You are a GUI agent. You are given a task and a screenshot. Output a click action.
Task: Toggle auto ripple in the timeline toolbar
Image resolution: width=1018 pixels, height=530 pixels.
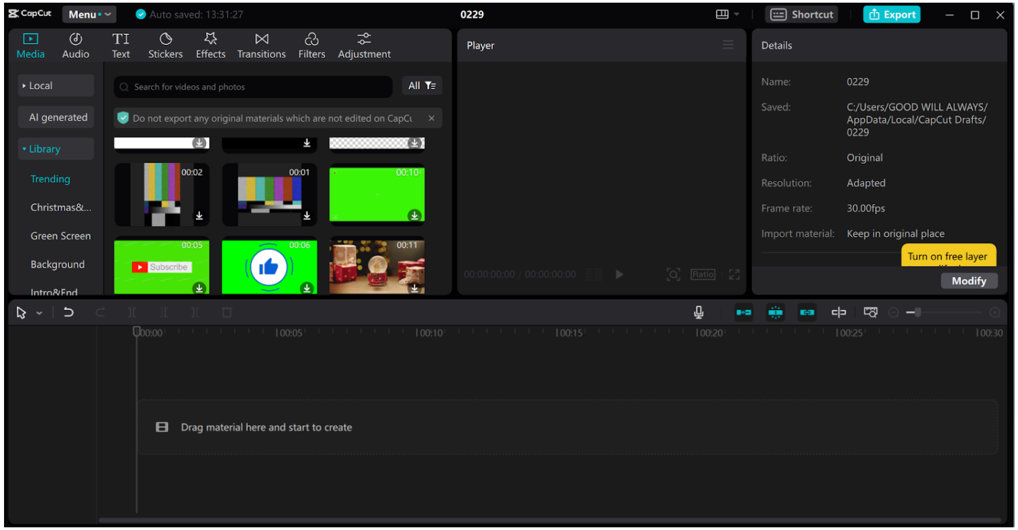pos(743,312)
